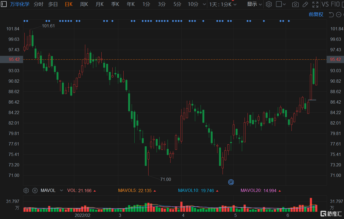Open the MAVOL indicator dropdown arrow
Image resolution: width=344 pixels, height=219 pixels.
coord(61,191)
